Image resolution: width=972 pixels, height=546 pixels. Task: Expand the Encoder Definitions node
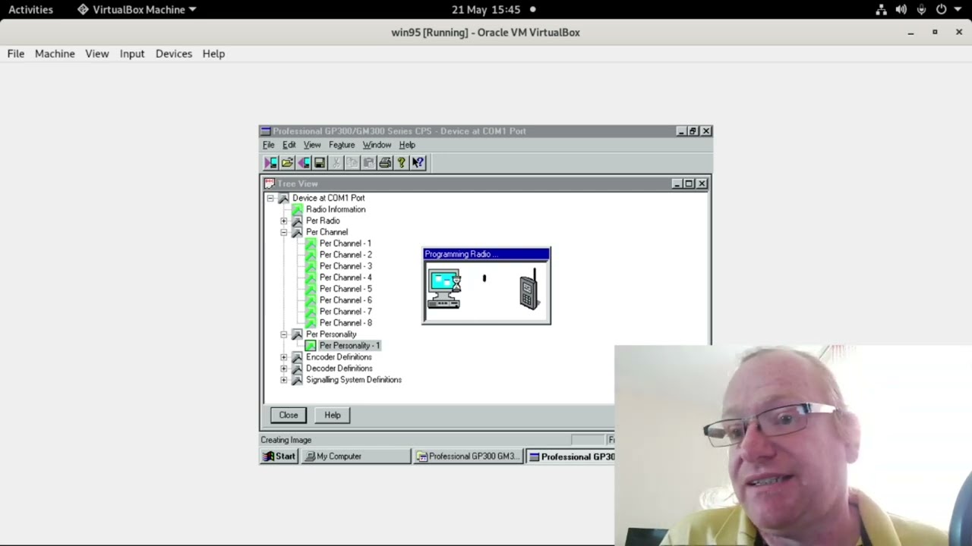coord(284,357)
